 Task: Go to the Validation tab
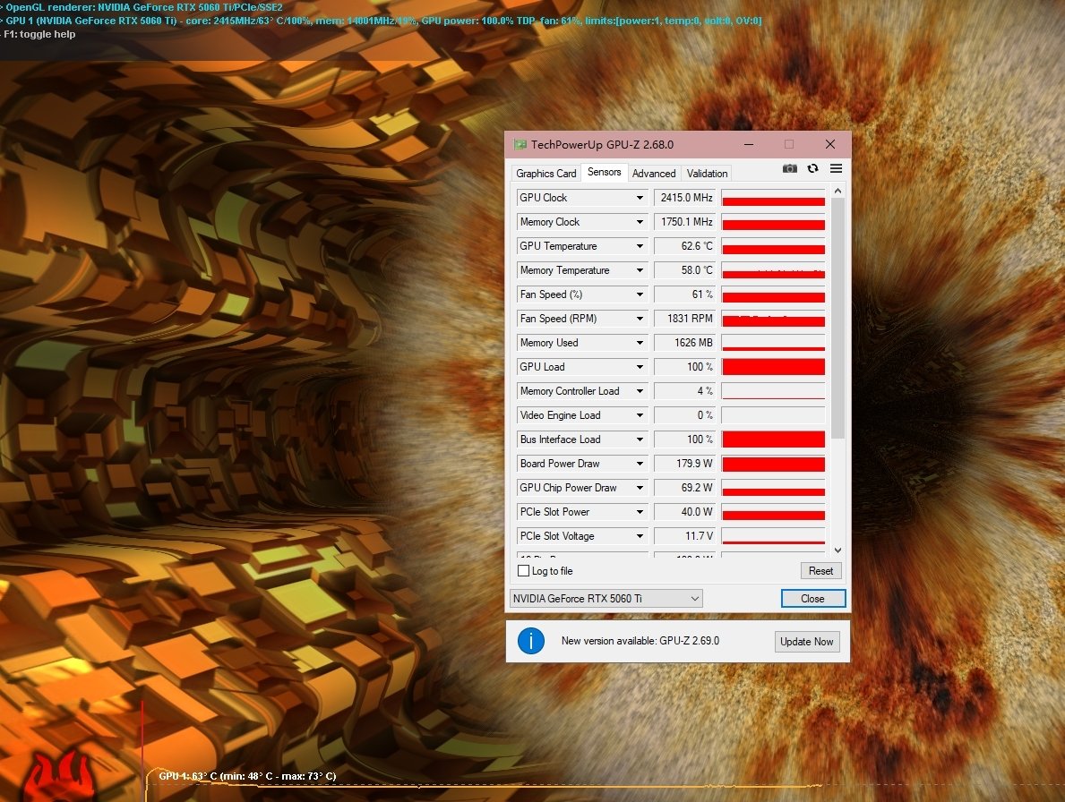[x=707, y=173]
